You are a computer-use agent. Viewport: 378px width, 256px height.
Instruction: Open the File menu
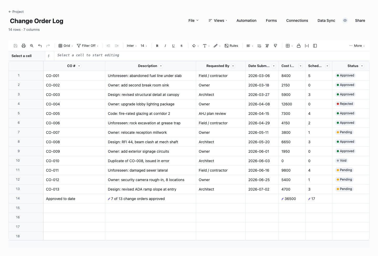[193, 21]
